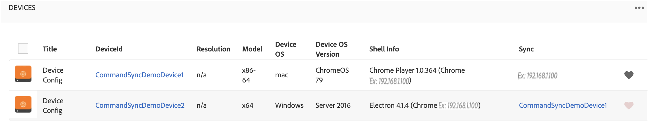This screenshot has width=648, height=121.
Task: Open CommandSyncDemoDevice1 link in Sync column
Action: (x=562, y=105)
